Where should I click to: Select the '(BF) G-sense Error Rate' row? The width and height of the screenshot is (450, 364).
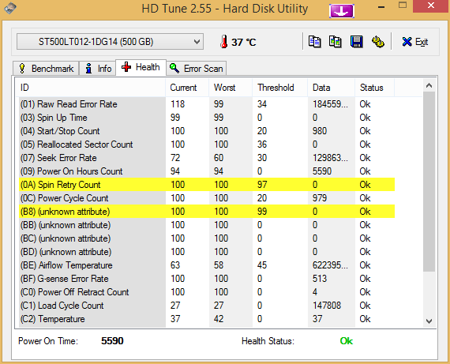coord(207,279)
